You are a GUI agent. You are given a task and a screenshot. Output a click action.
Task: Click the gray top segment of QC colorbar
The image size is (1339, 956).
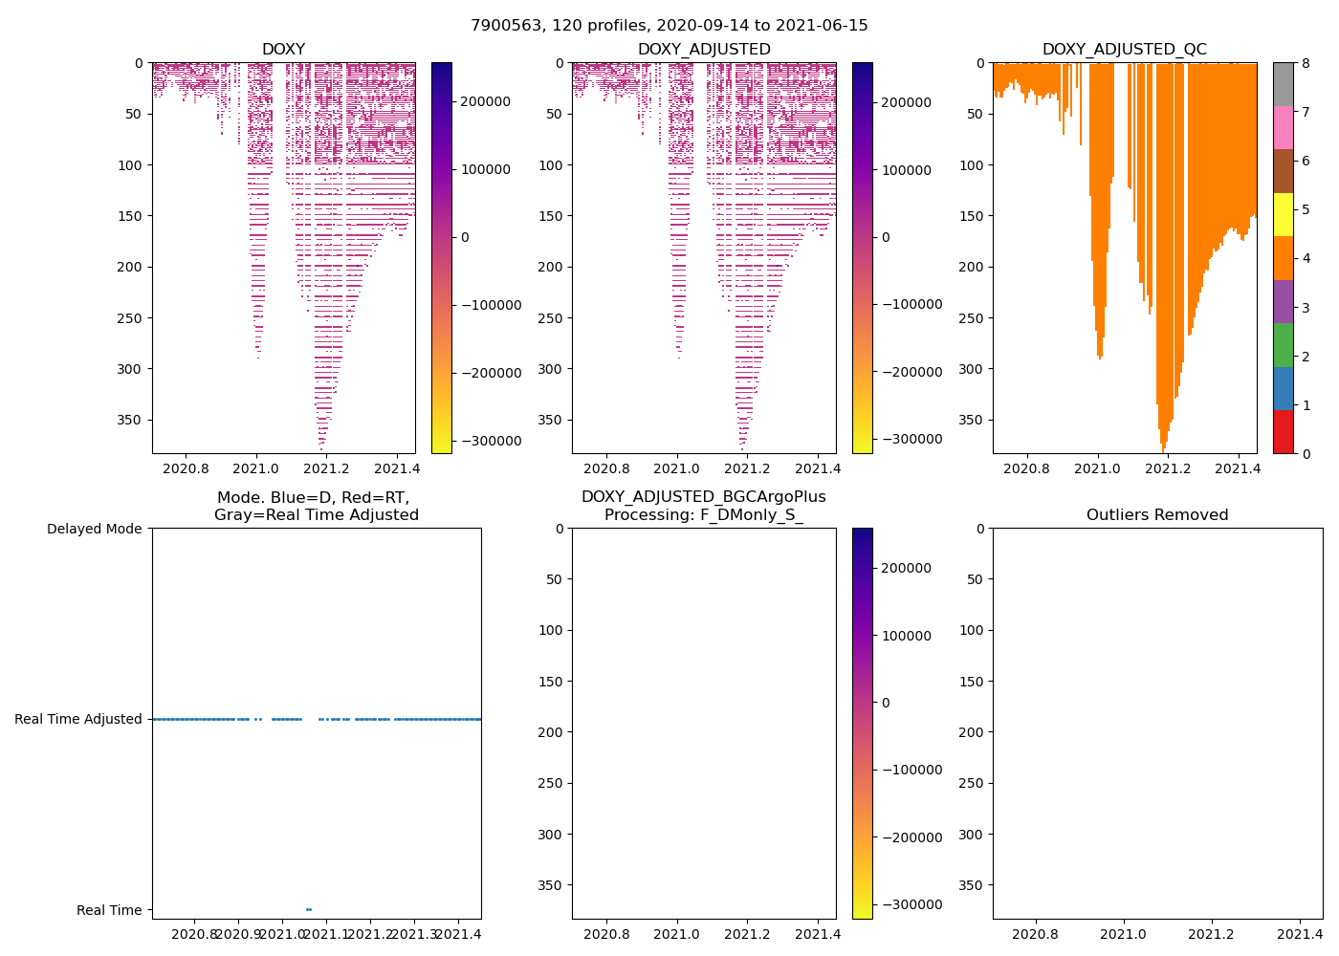pos(1283,84)
